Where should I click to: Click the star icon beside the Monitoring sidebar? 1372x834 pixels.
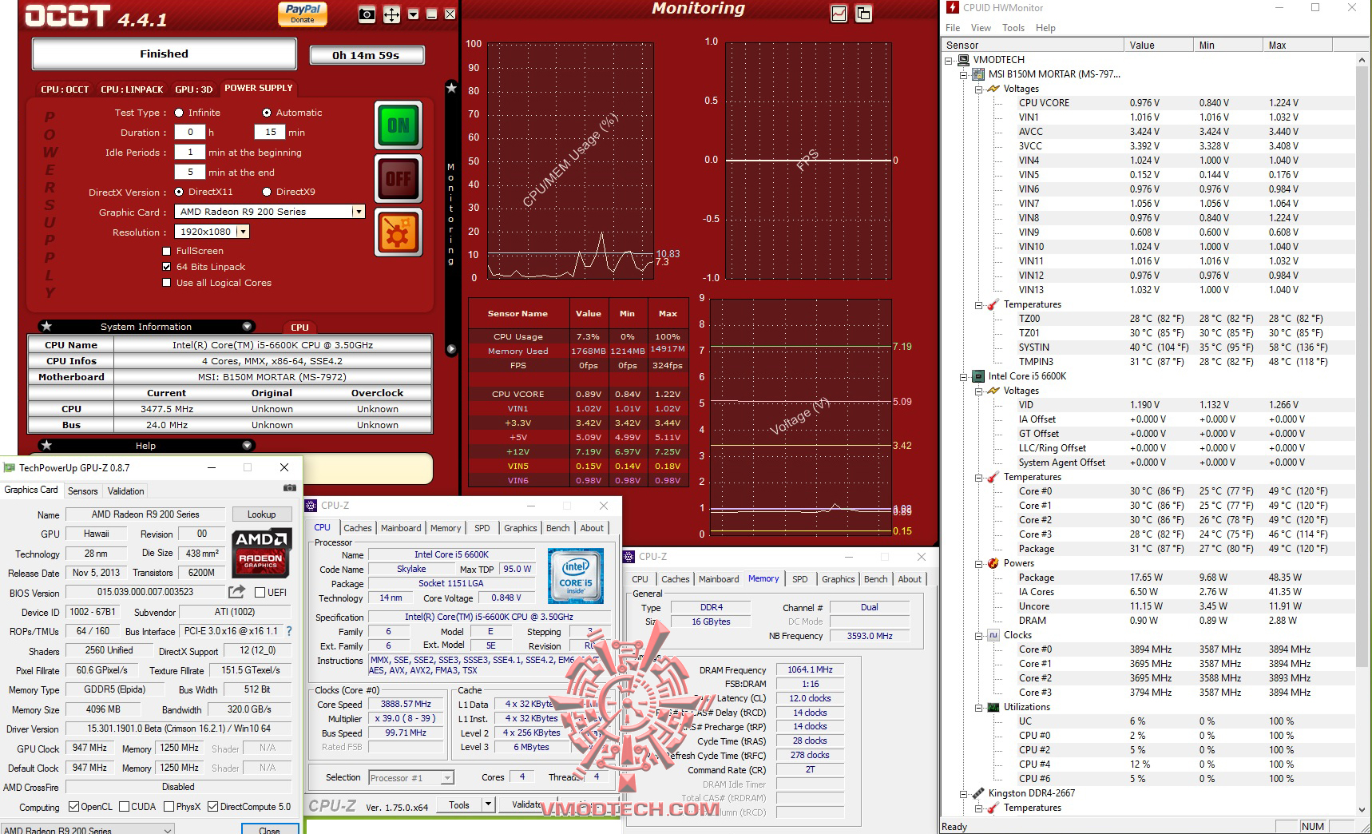coord(451,88)
